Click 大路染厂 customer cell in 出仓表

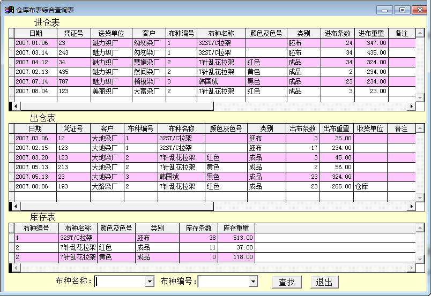pyautogui.click(x=107, y=186)
